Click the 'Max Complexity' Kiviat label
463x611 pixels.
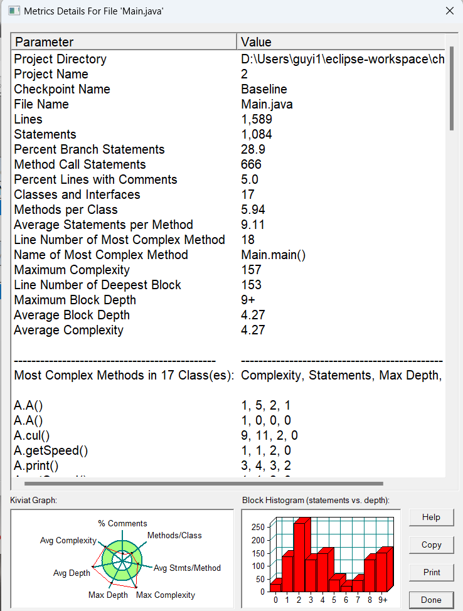point(165,595)
